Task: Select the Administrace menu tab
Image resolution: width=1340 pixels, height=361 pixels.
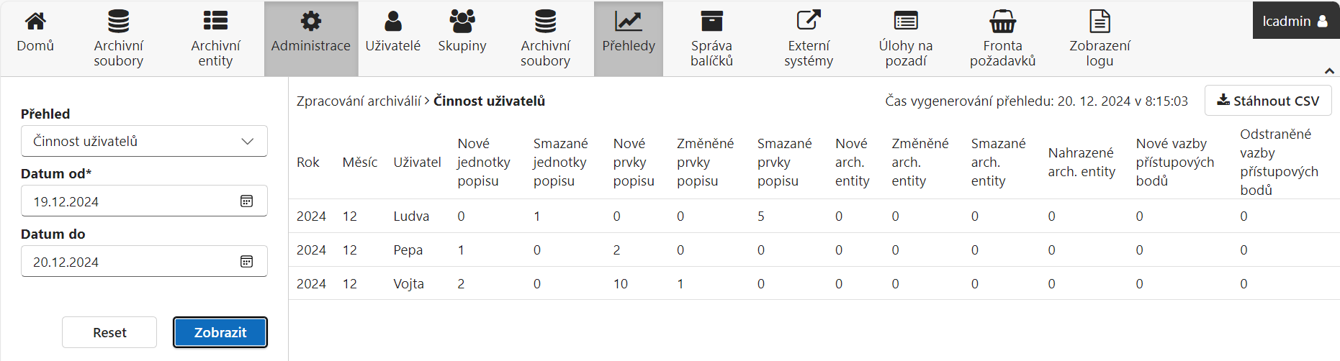Action: (x=311, y=39)
